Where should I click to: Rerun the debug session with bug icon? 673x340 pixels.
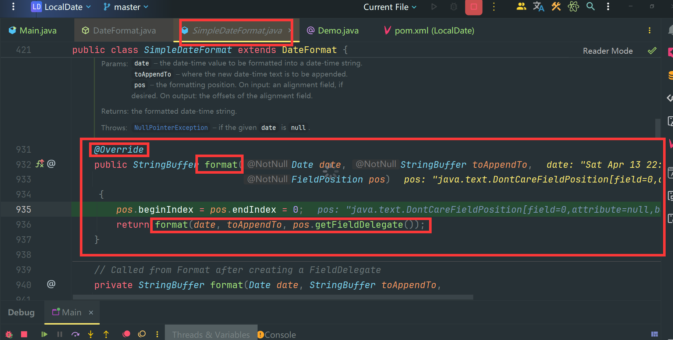click(9, 334)
